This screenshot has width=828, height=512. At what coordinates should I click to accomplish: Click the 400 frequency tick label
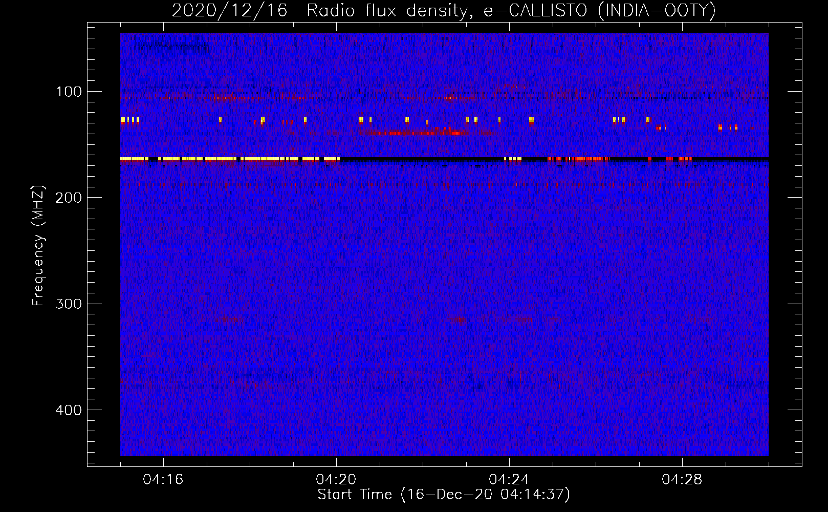click(x=69, y=410)
